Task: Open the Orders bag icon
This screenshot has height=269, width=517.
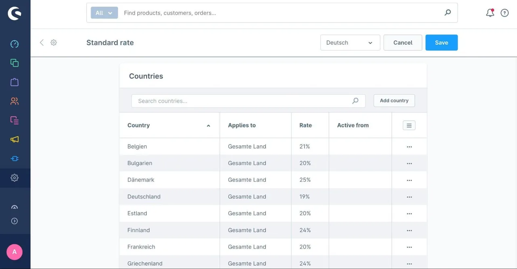Action: [15, 82]
